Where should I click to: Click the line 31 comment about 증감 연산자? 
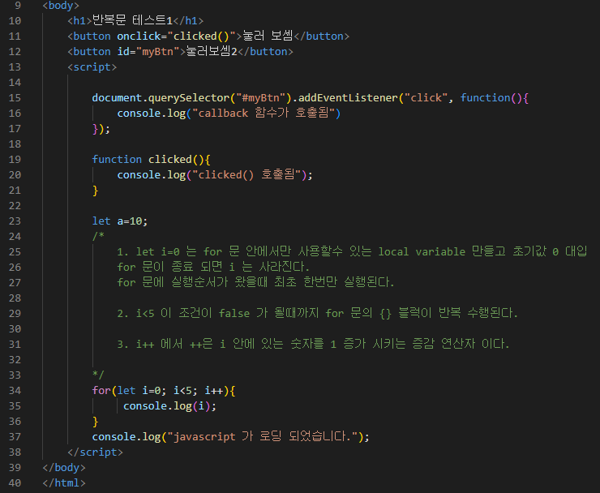(313, 344)
